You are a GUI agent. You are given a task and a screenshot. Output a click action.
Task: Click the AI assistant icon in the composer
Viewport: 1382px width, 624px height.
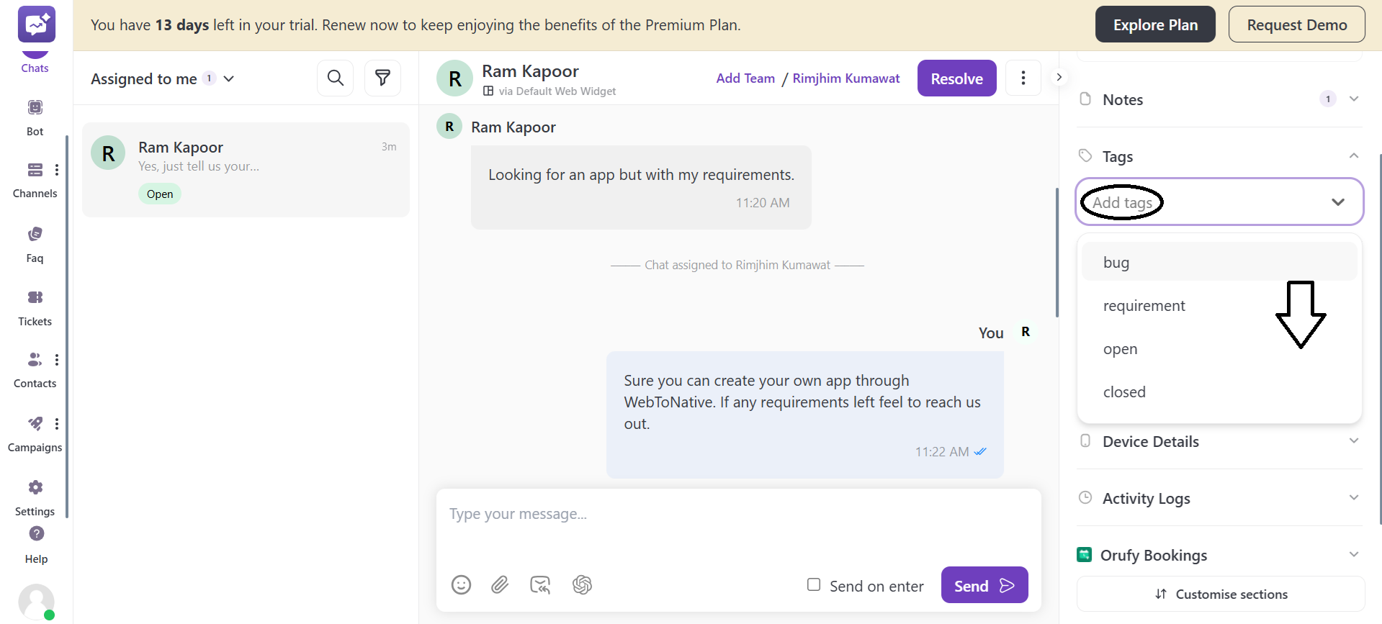pyautogui.click(x=582, y=584)
